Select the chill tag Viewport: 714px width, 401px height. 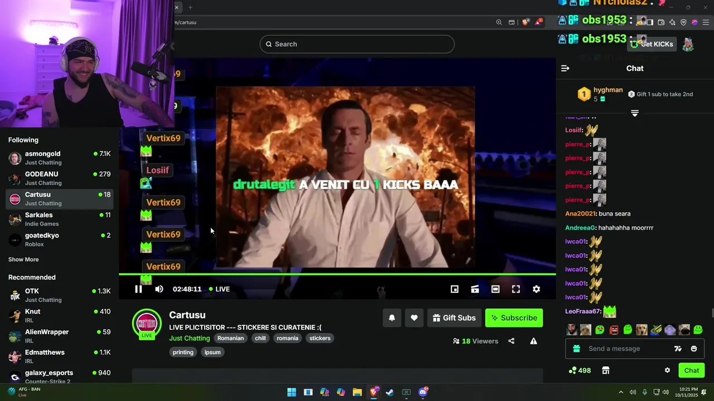pyautogui.click(x=260, y=338)
